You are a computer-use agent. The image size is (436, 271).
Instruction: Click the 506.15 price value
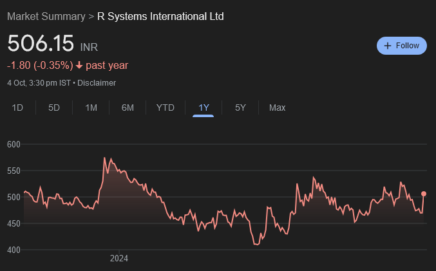point(41,43)
